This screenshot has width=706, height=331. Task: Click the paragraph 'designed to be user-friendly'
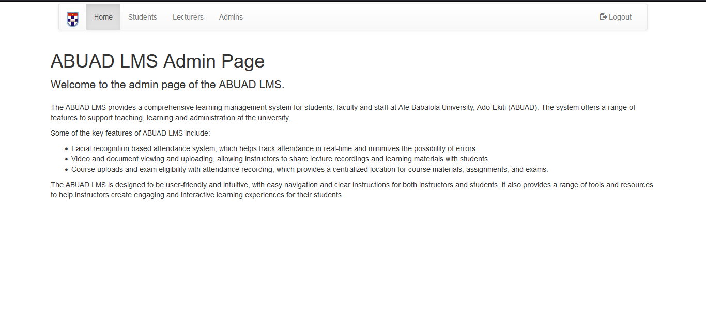pos(352,190)
